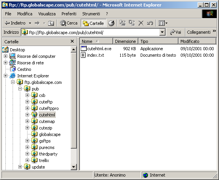The height and width of the screenshot is (180, 219).
Task: Click the gsftps folder icon
Action: [34, 141]
